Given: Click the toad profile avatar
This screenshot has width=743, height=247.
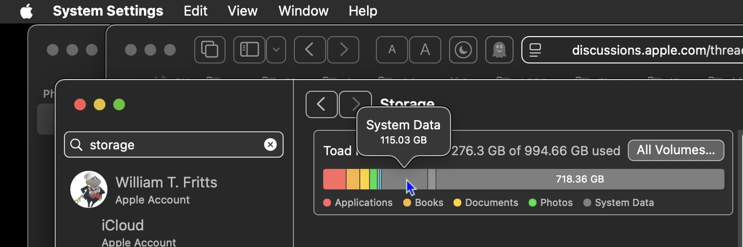Looking at the screenshot, I should [x=89, y=189].
